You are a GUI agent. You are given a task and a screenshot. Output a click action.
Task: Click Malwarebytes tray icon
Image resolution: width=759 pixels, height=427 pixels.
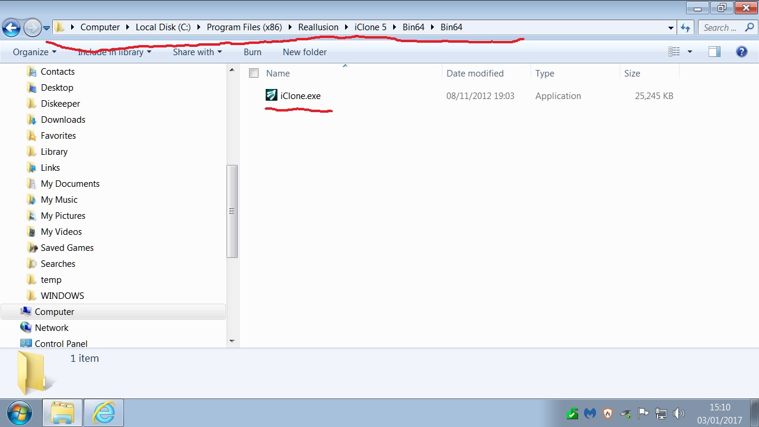(x=589, y=413)
